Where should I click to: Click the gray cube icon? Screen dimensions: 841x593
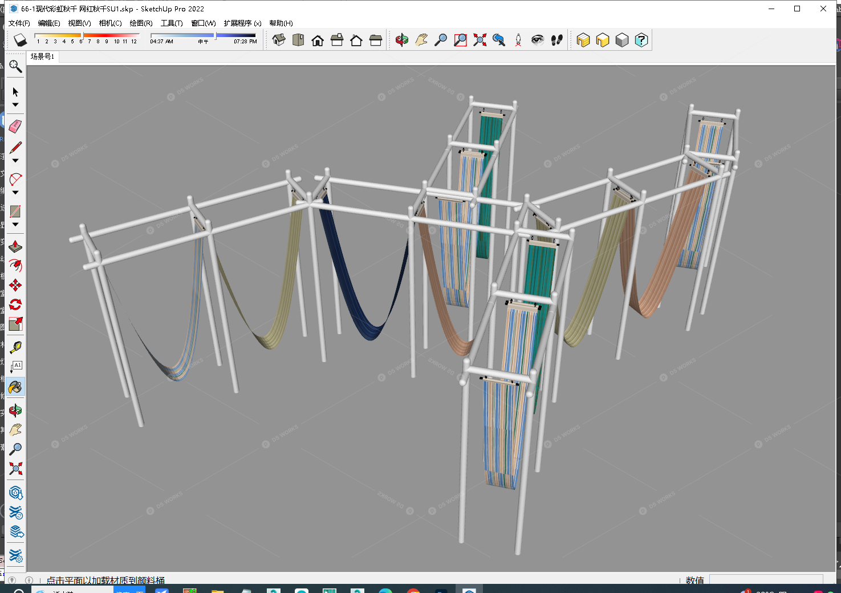622,40
